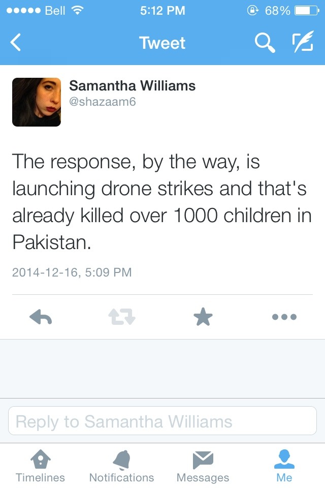The height and width of the screenshot is (488, 325).
Task: Tap the back arrow in header
Action: point(16,42)
